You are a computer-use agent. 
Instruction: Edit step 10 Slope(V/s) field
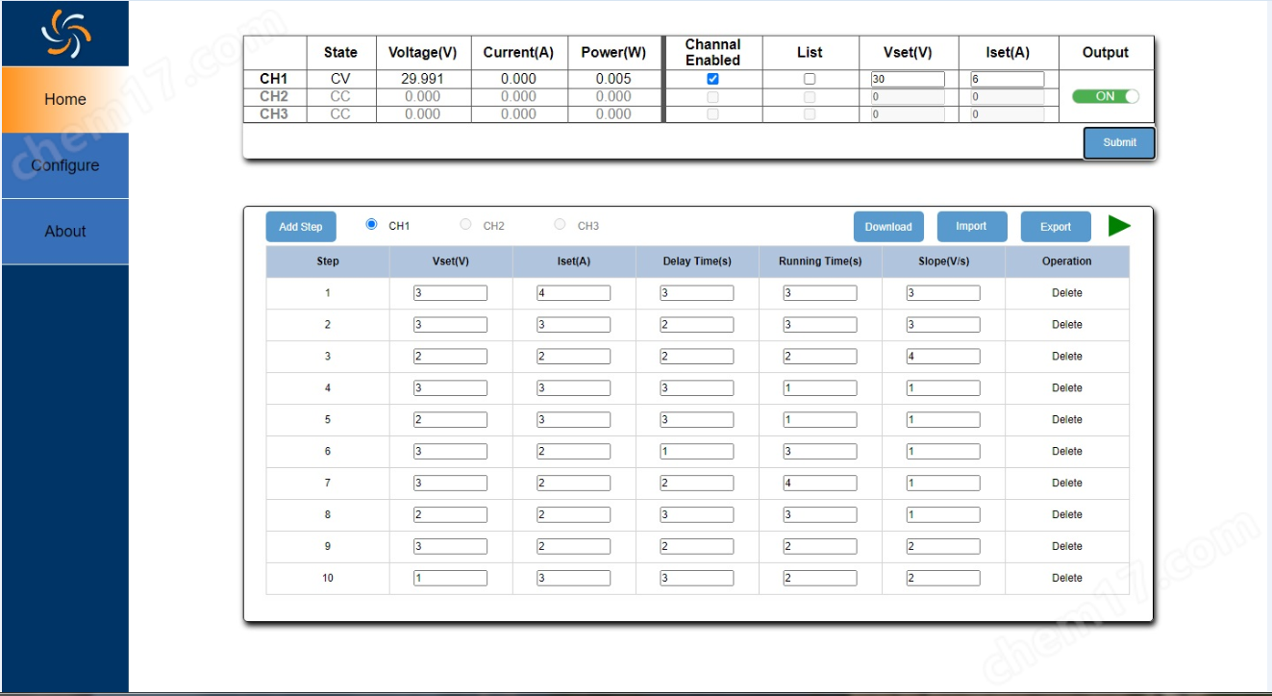943,579
